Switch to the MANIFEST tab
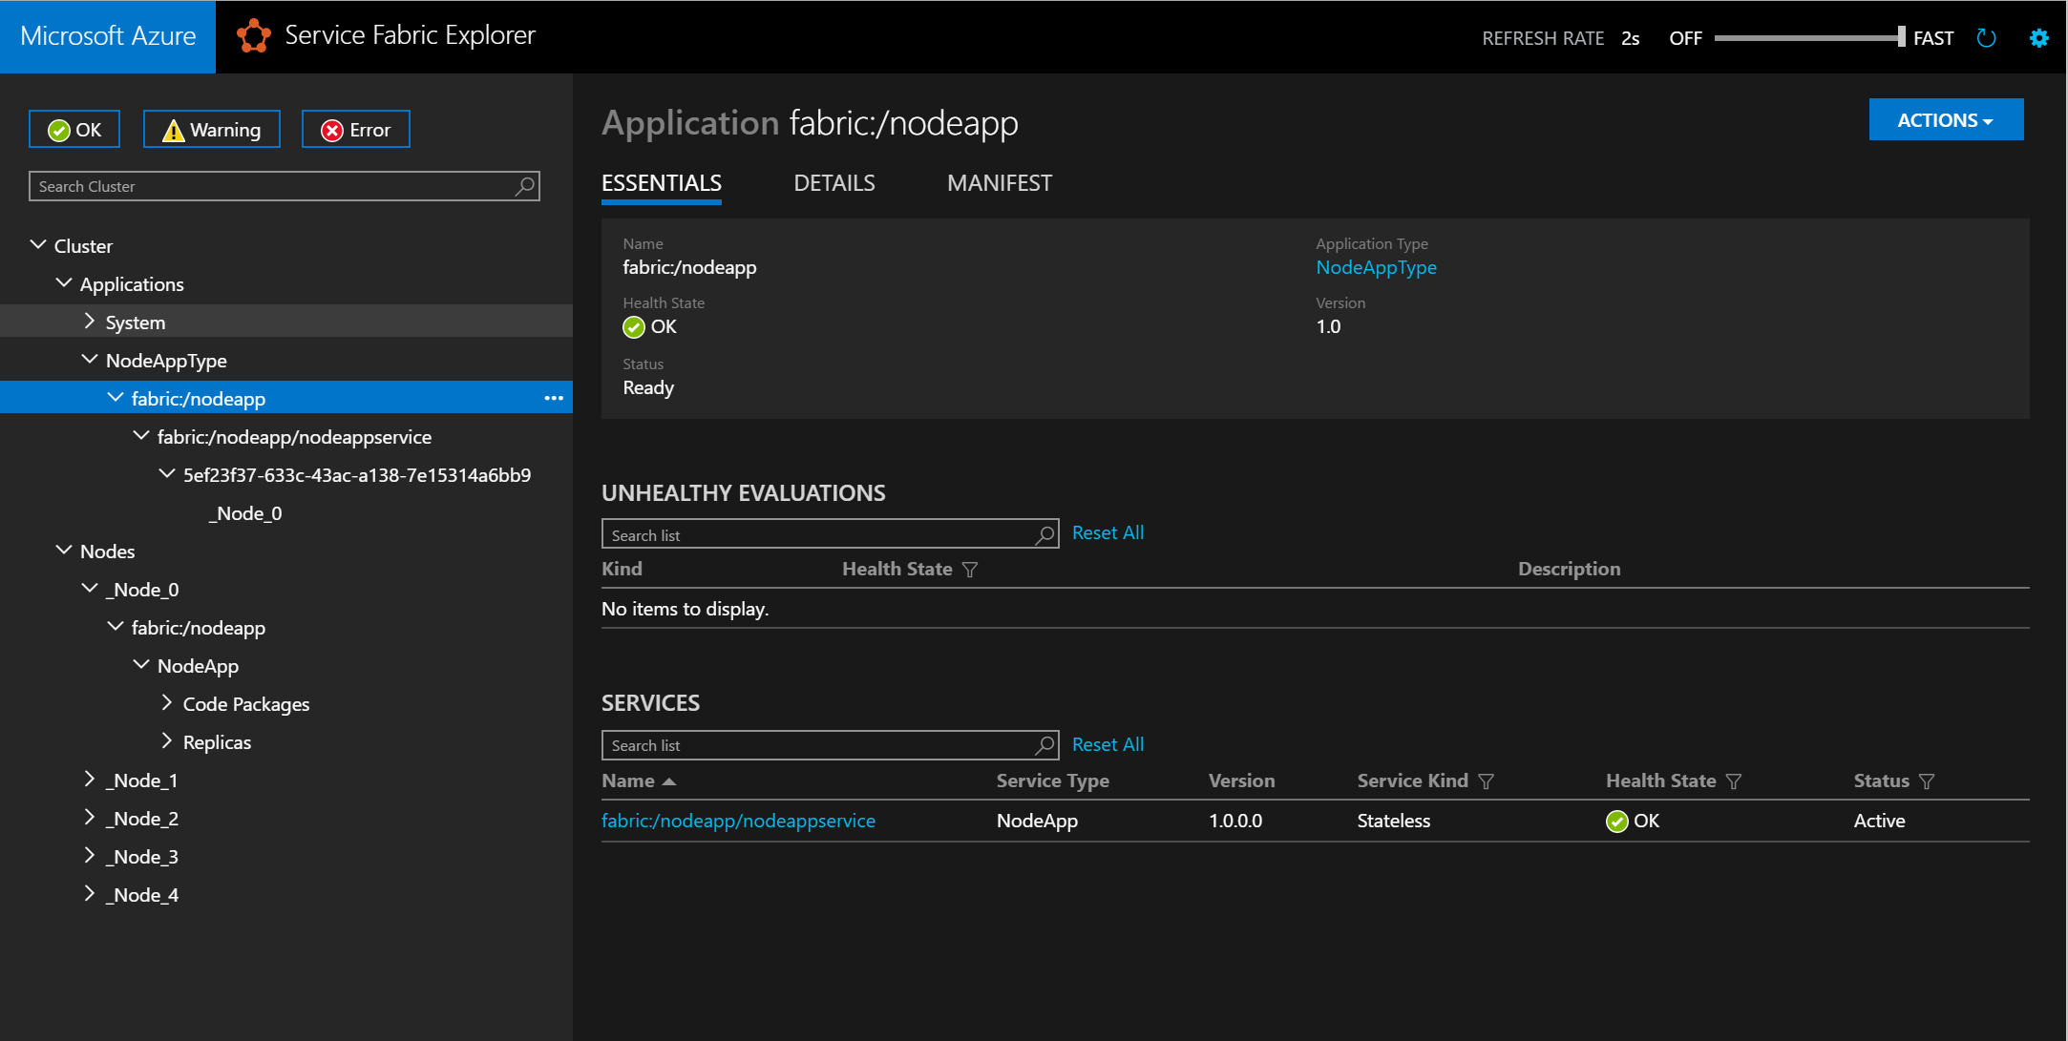2068x1041 pixels. click(x=1001, y=183)
